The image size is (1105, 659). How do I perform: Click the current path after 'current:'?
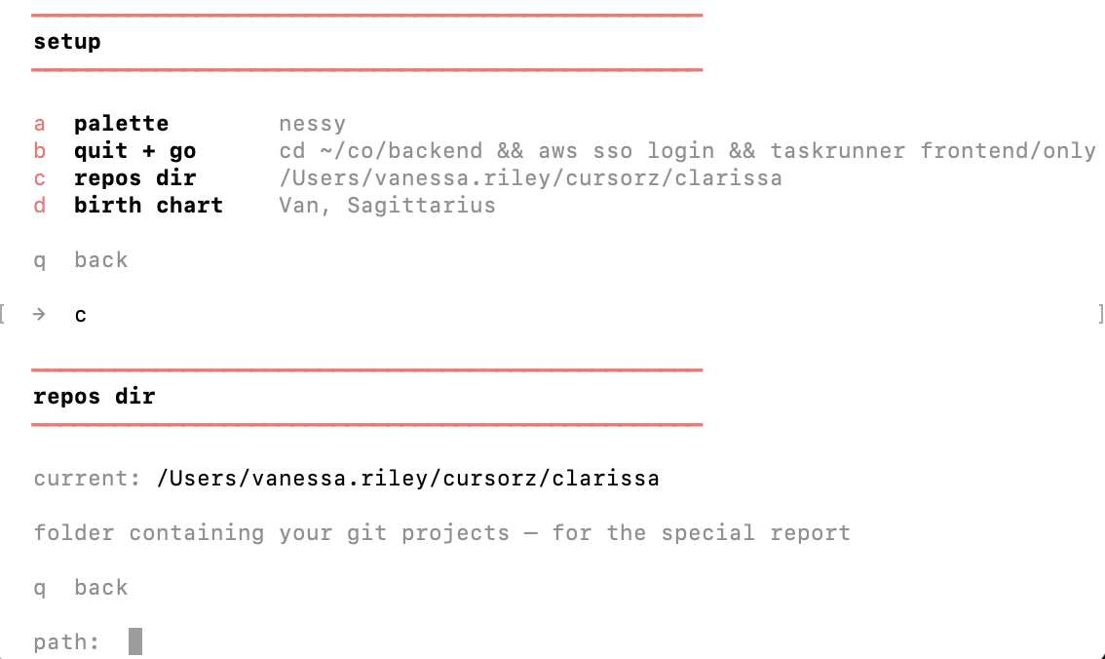coord(407,479)
